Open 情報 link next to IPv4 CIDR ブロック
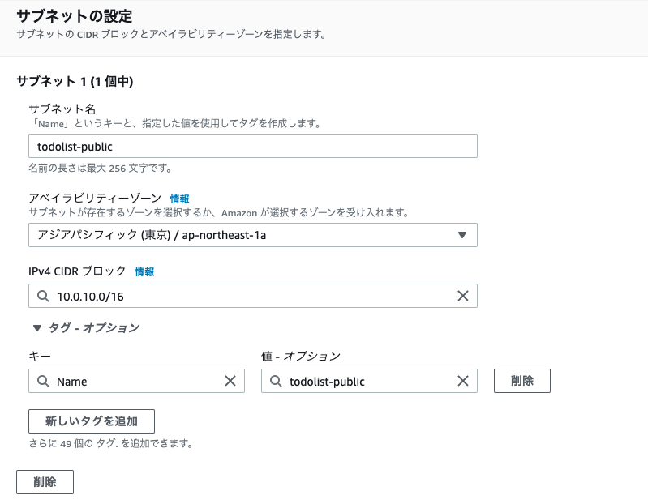The image size is (648, 504). [144, 271]
